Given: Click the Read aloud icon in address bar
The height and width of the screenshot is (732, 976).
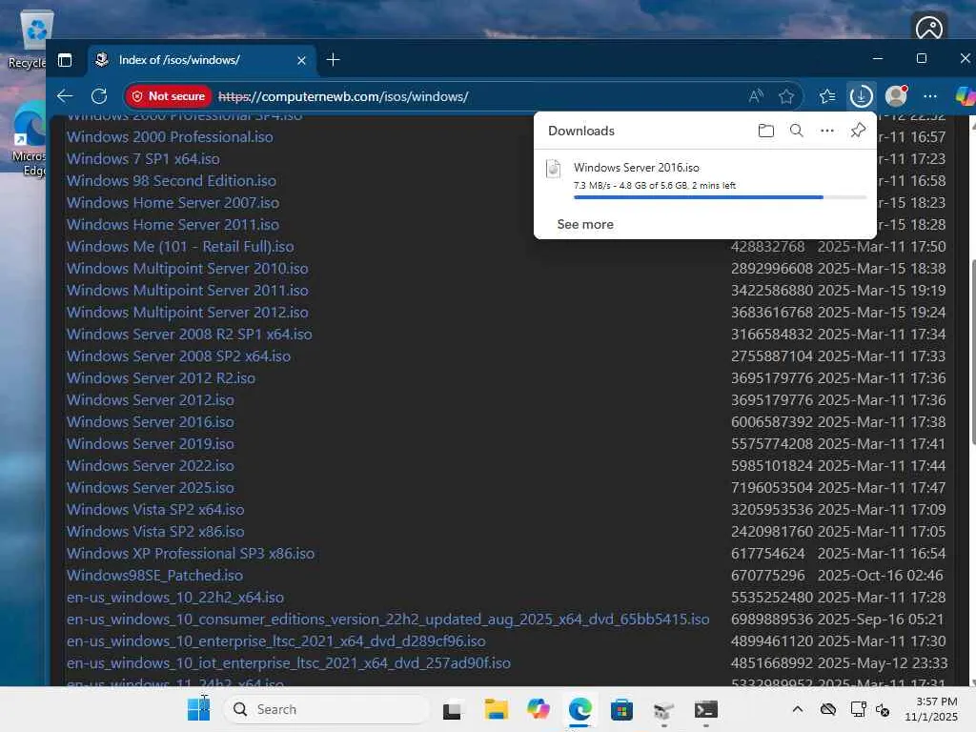Looking at the screenshot, I should click(x=756, y=96).
